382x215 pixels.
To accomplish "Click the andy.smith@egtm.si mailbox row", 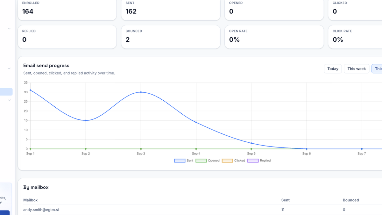I will tap(202, 210).
